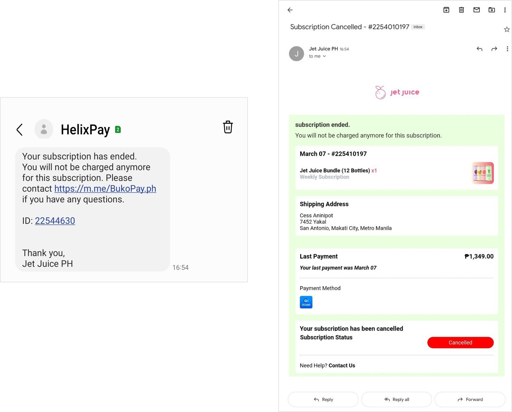The height and width of the screenshot is (412, 512).
Task: Click the 'Shipping Address' heading
Action: tap(324, 204)
